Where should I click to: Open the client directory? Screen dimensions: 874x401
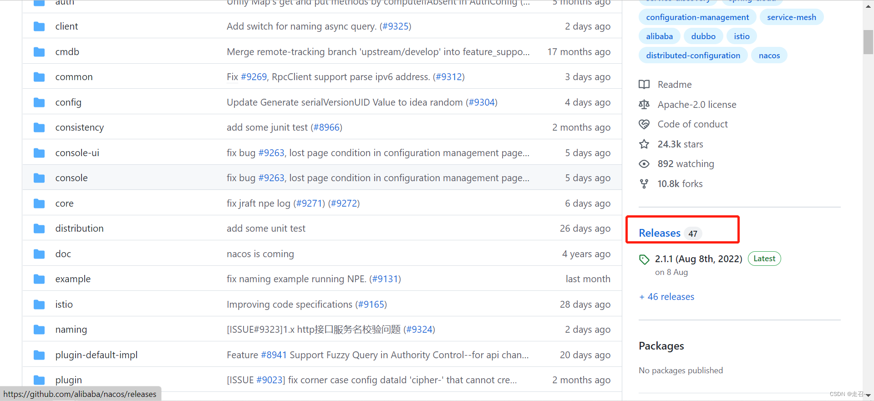[66, 26]
